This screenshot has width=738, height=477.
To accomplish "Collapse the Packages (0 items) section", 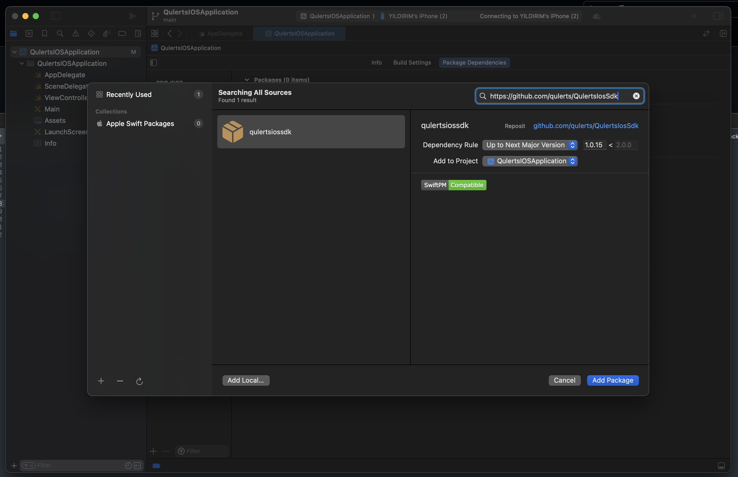I will [x=247, y=80].
